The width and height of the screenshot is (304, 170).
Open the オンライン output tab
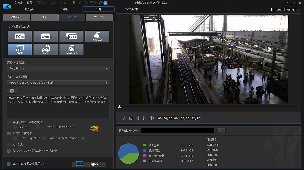pyautogui.click(x=99, y=17)
